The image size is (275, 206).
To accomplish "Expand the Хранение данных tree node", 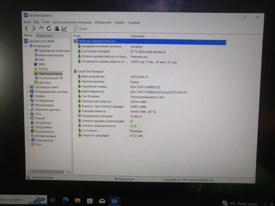I will click(27, 109).
